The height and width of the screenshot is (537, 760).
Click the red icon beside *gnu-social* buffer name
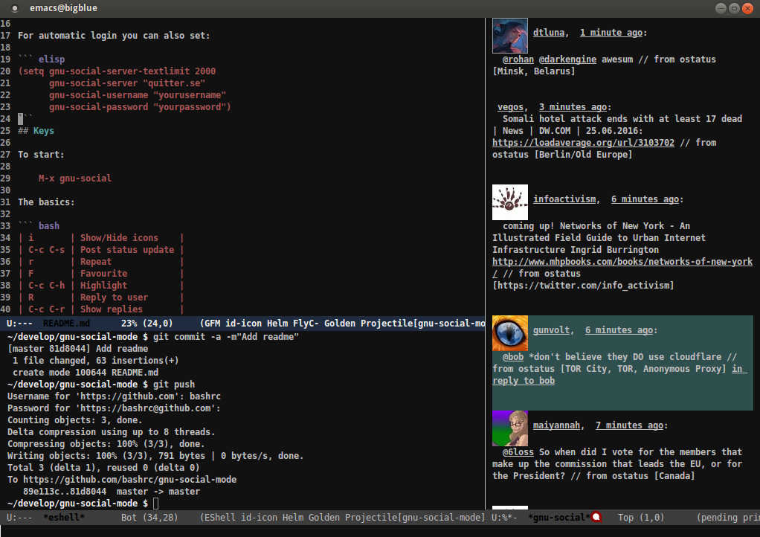[596, 517]
